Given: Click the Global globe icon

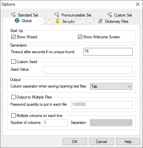Looking at the screenshot, I should tap(17, 21).
